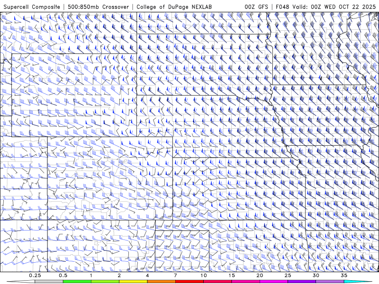Click the '0.25' legend value
This screenshot has height=284, width=379.
[35, 275]
